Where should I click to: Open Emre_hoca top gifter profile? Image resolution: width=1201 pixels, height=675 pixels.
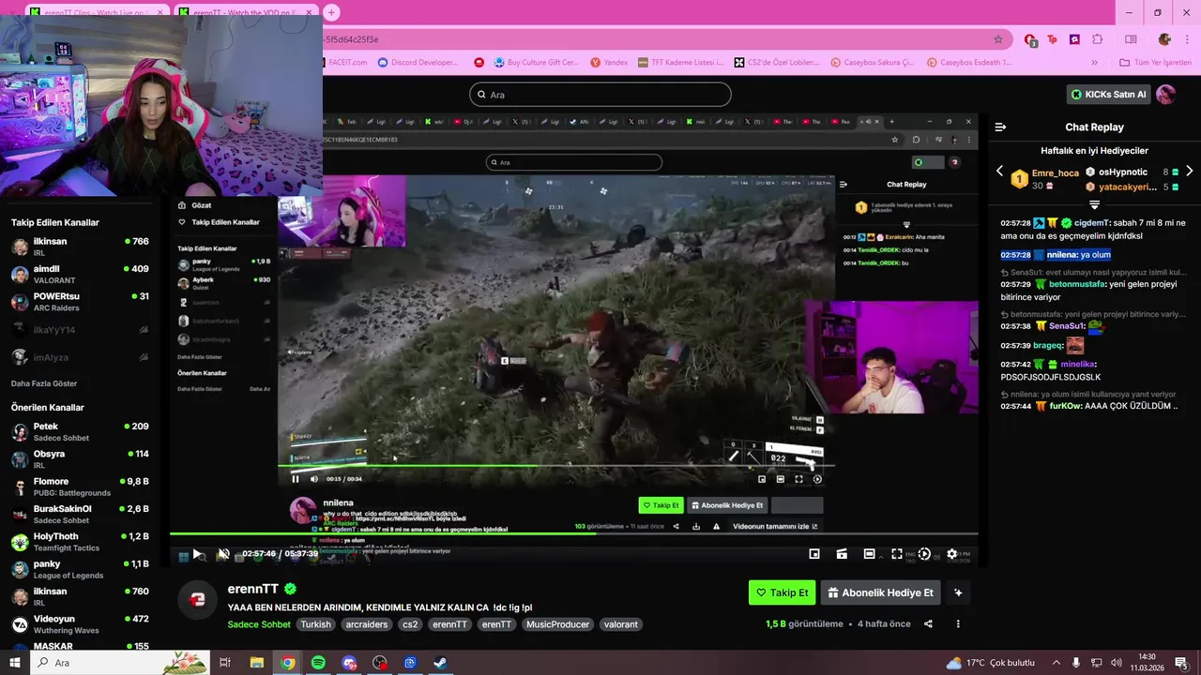tap(1055, 173)
